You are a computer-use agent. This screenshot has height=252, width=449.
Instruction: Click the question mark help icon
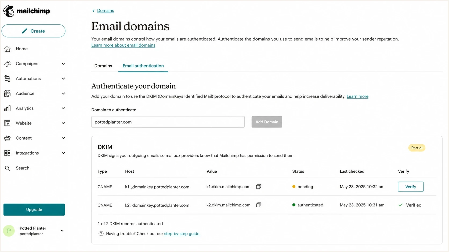coord(101,234)
